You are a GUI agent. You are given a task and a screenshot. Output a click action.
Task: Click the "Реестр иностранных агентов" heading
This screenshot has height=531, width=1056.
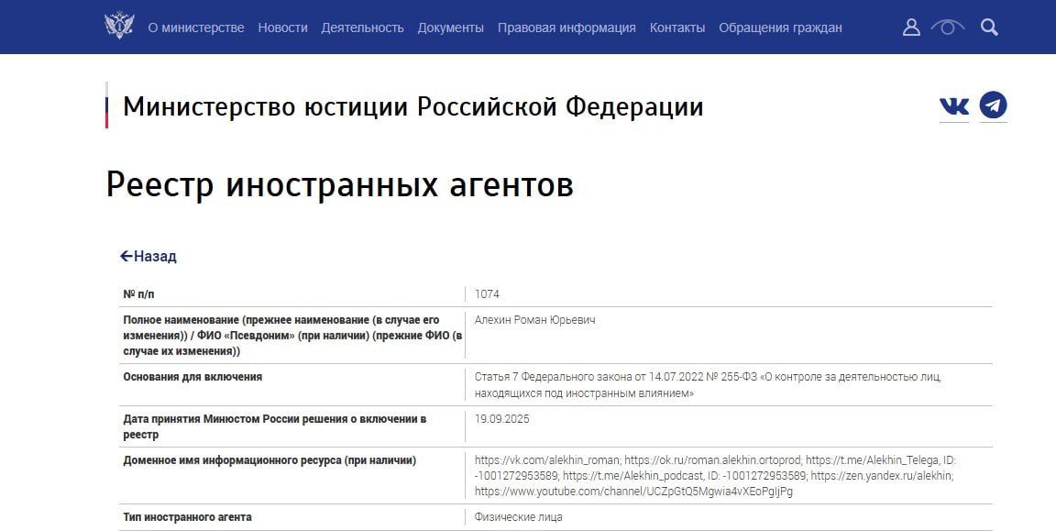tap(339, 184)
